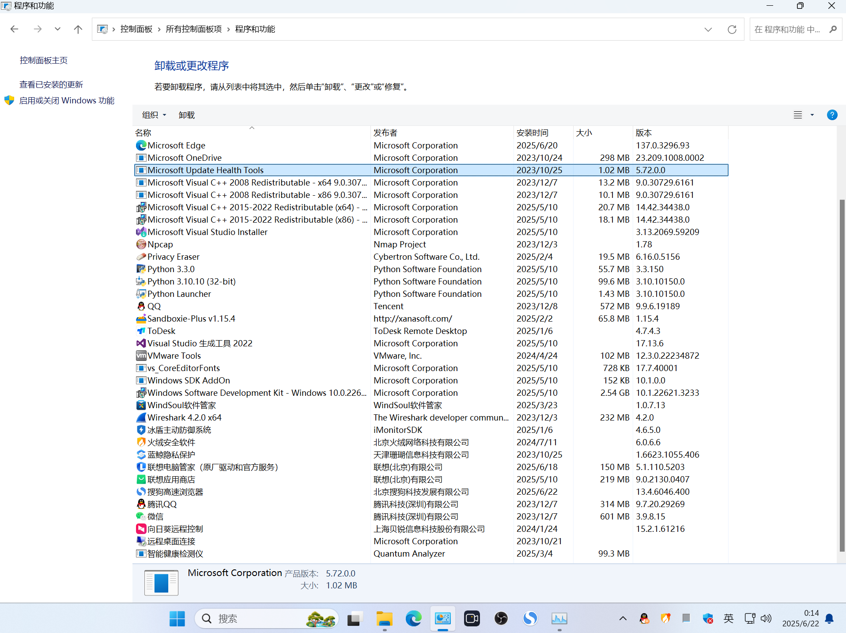Open Microsoft Edge from taskbar
Screen dimensions: 846x633
[413, 618]
